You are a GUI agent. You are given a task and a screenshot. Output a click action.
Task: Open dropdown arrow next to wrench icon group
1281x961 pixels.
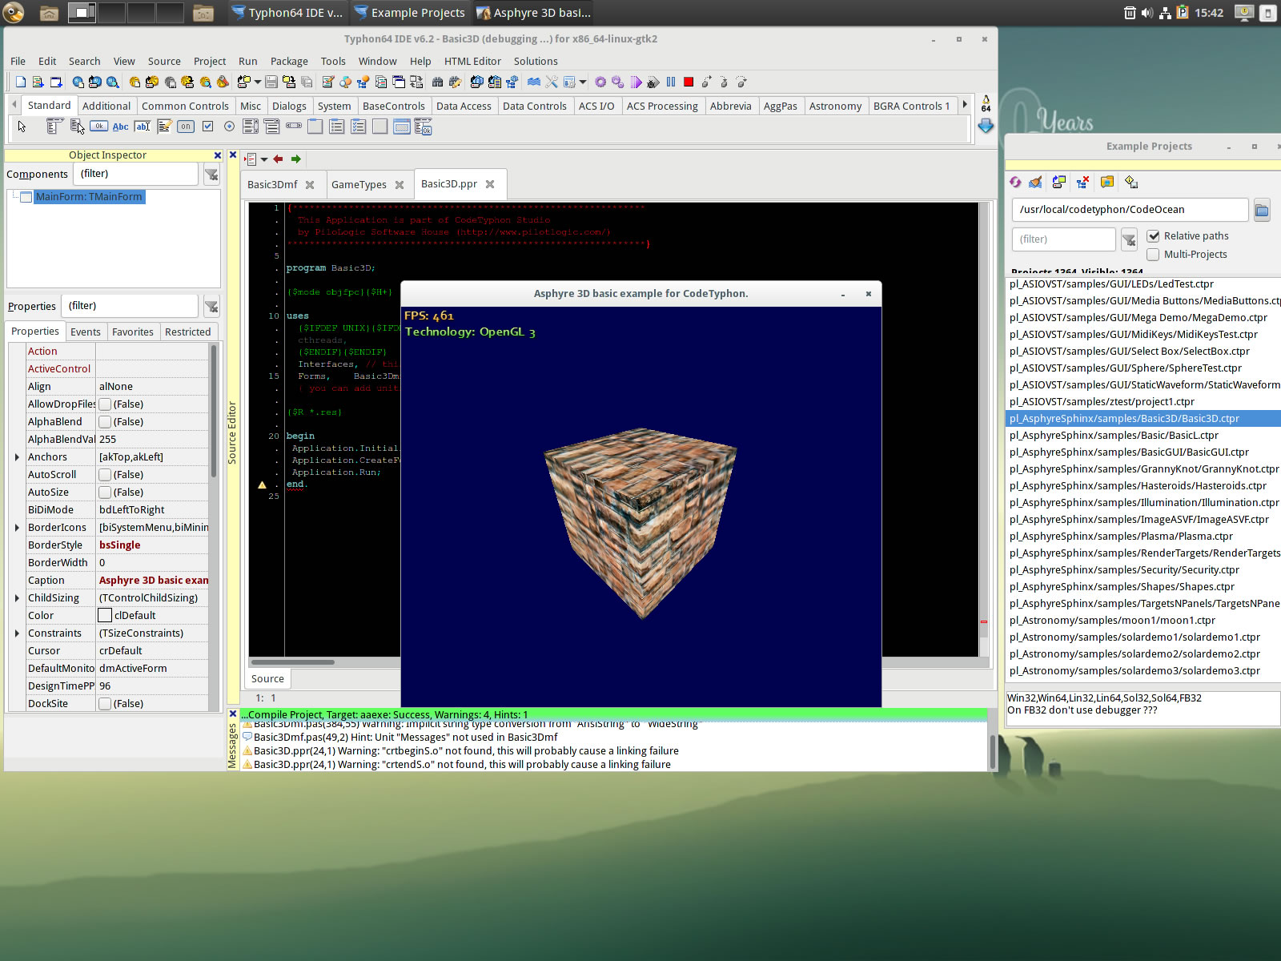click(583, 82)
